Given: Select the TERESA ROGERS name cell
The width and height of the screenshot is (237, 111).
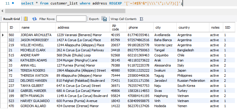Looking at the screenshot, I should point(37,70).
